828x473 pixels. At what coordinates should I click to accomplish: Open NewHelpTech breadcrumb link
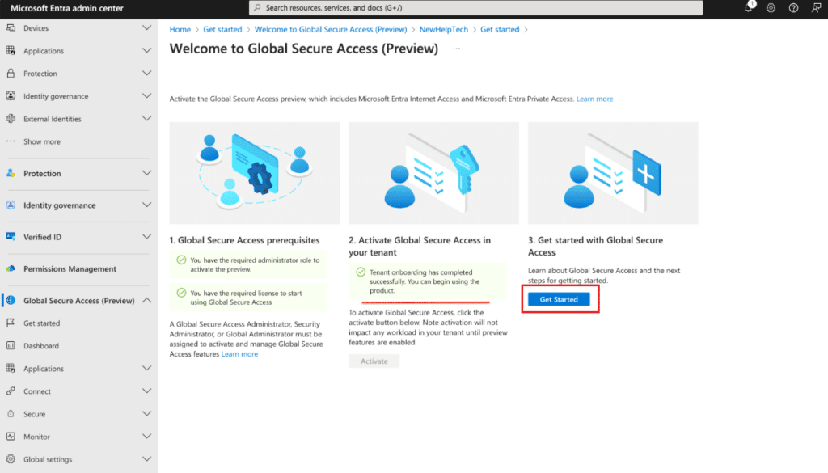444,30
